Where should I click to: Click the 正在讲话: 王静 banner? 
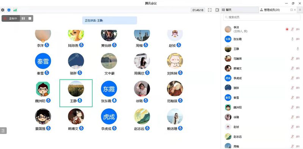110,20
